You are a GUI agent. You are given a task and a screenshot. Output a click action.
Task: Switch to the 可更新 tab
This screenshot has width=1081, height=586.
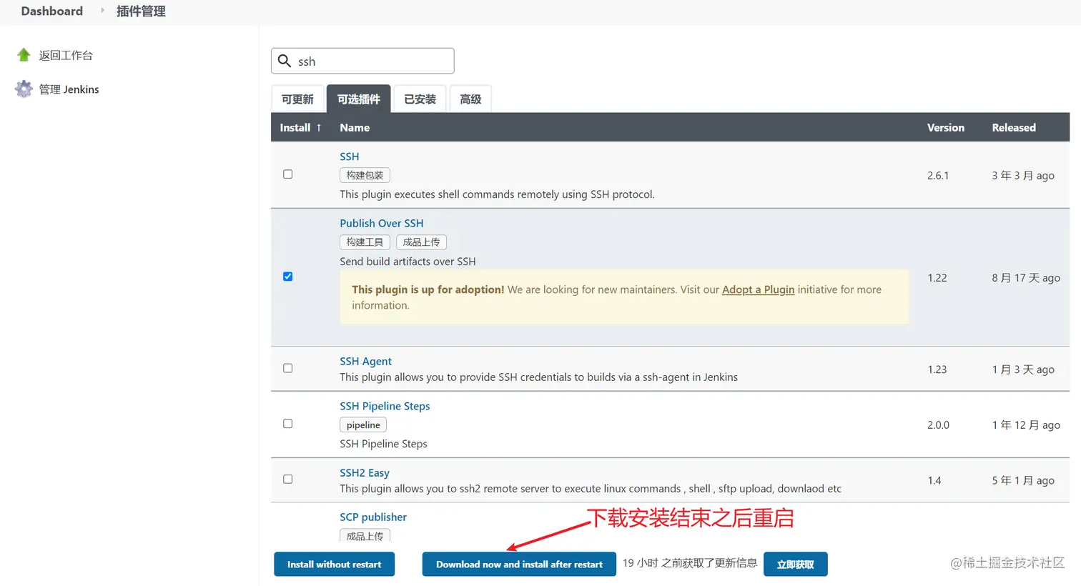click(297, 99)
